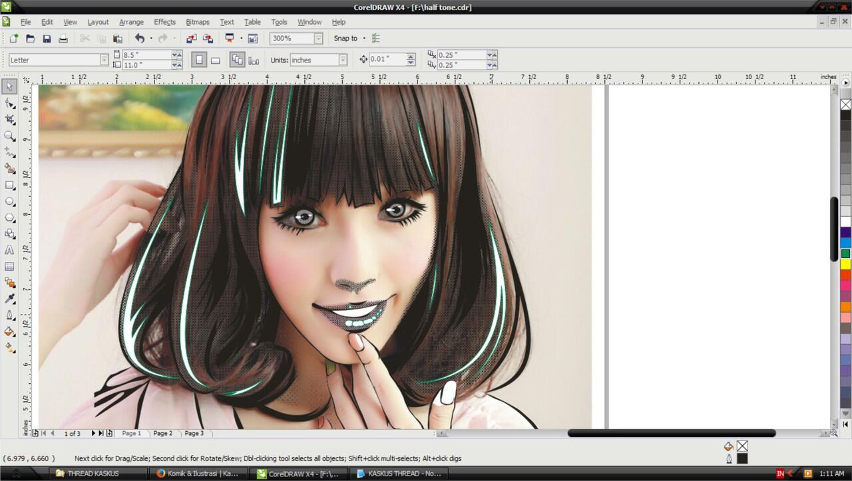Viewport: 852px width, 481px height.
Task: Select the Rectangle tool
Action: point(9,185)
